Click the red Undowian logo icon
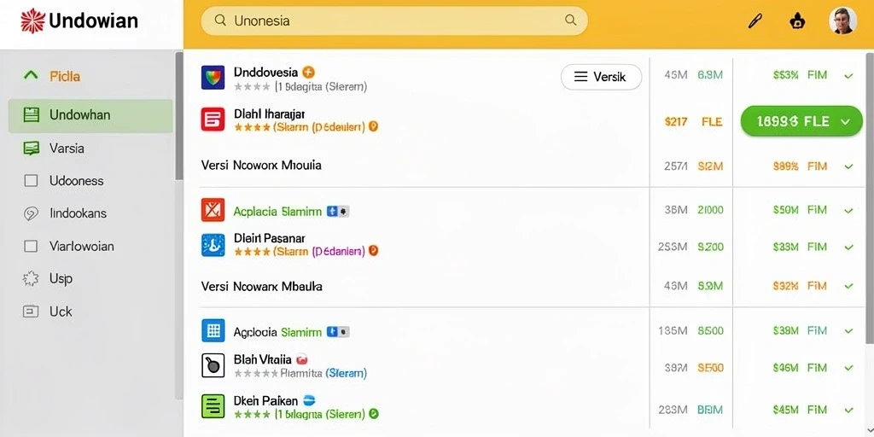The height and width of the screenshot is (437, 874). click(32, 21)
